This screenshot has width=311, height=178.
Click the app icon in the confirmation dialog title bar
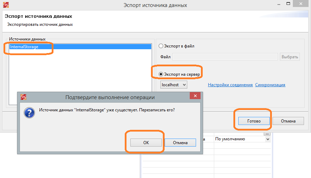click(23, 97)
